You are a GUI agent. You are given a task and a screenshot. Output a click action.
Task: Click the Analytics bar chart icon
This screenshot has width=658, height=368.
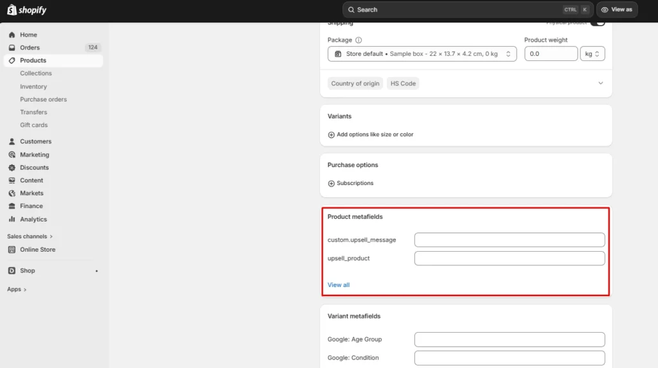(12, 219)
